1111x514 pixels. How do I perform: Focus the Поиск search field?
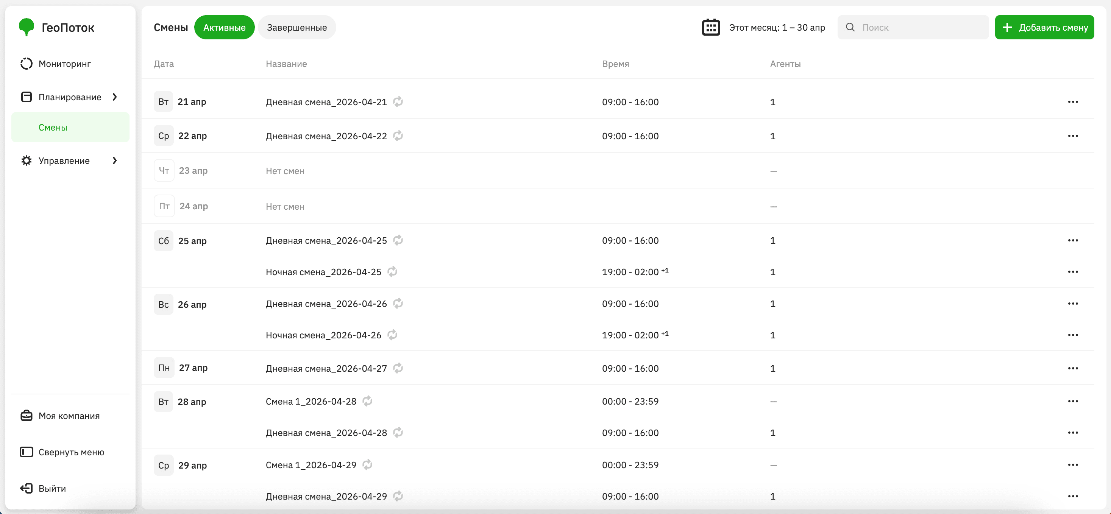pyautogui.click(x=913, y=27)
